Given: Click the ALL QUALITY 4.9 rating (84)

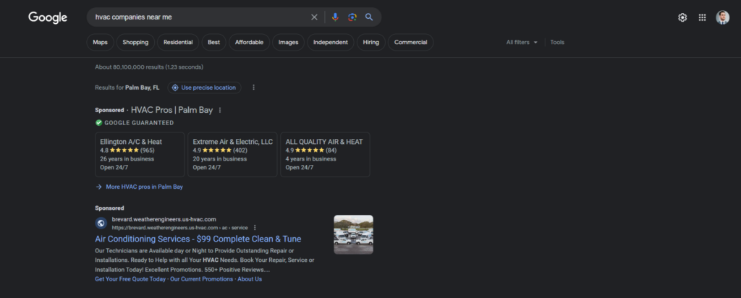Looking at the screenshot, I should click(311, 150).
